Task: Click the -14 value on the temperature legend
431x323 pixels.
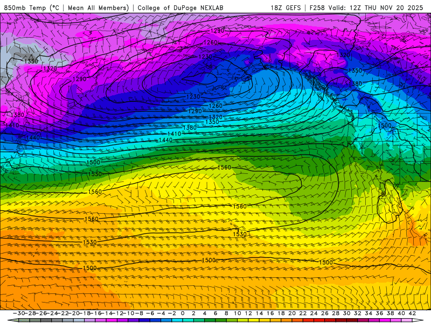Action: [107, 313]
